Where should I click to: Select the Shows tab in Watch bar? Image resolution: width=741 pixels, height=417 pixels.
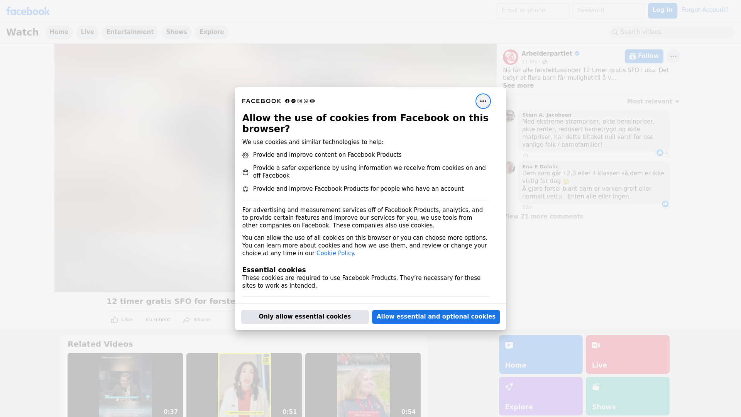pos(176,32)
